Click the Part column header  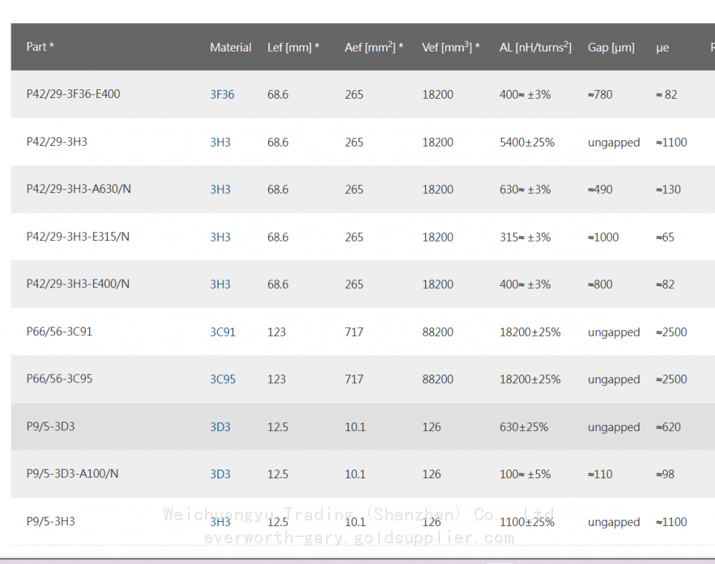coord(40,47)
